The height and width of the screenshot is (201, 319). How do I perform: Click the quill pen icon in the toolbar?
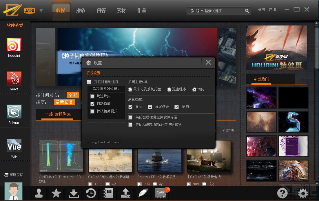[143, 193]
